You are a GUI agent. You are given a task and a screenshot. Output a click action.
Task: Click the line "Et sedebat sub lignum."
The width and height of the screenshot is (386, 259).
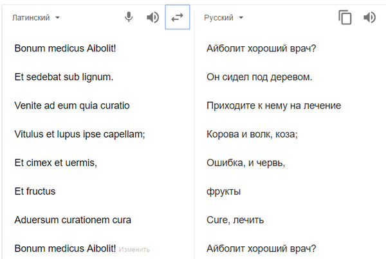(x=64, y=77)
